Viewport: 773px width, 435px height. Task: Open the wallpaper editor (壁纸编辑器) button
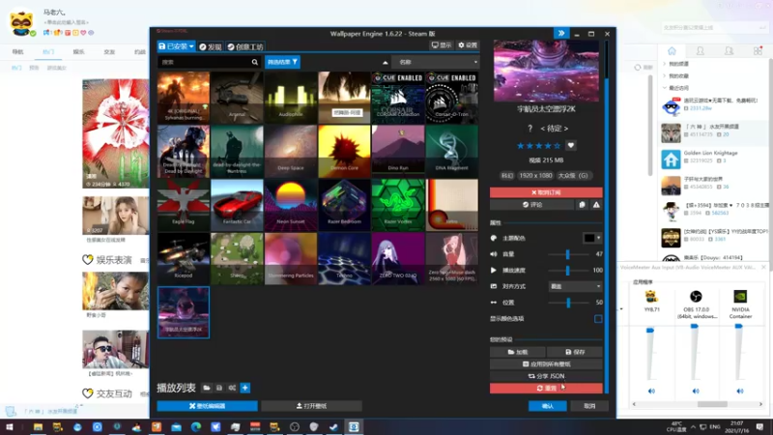point(207,406)
